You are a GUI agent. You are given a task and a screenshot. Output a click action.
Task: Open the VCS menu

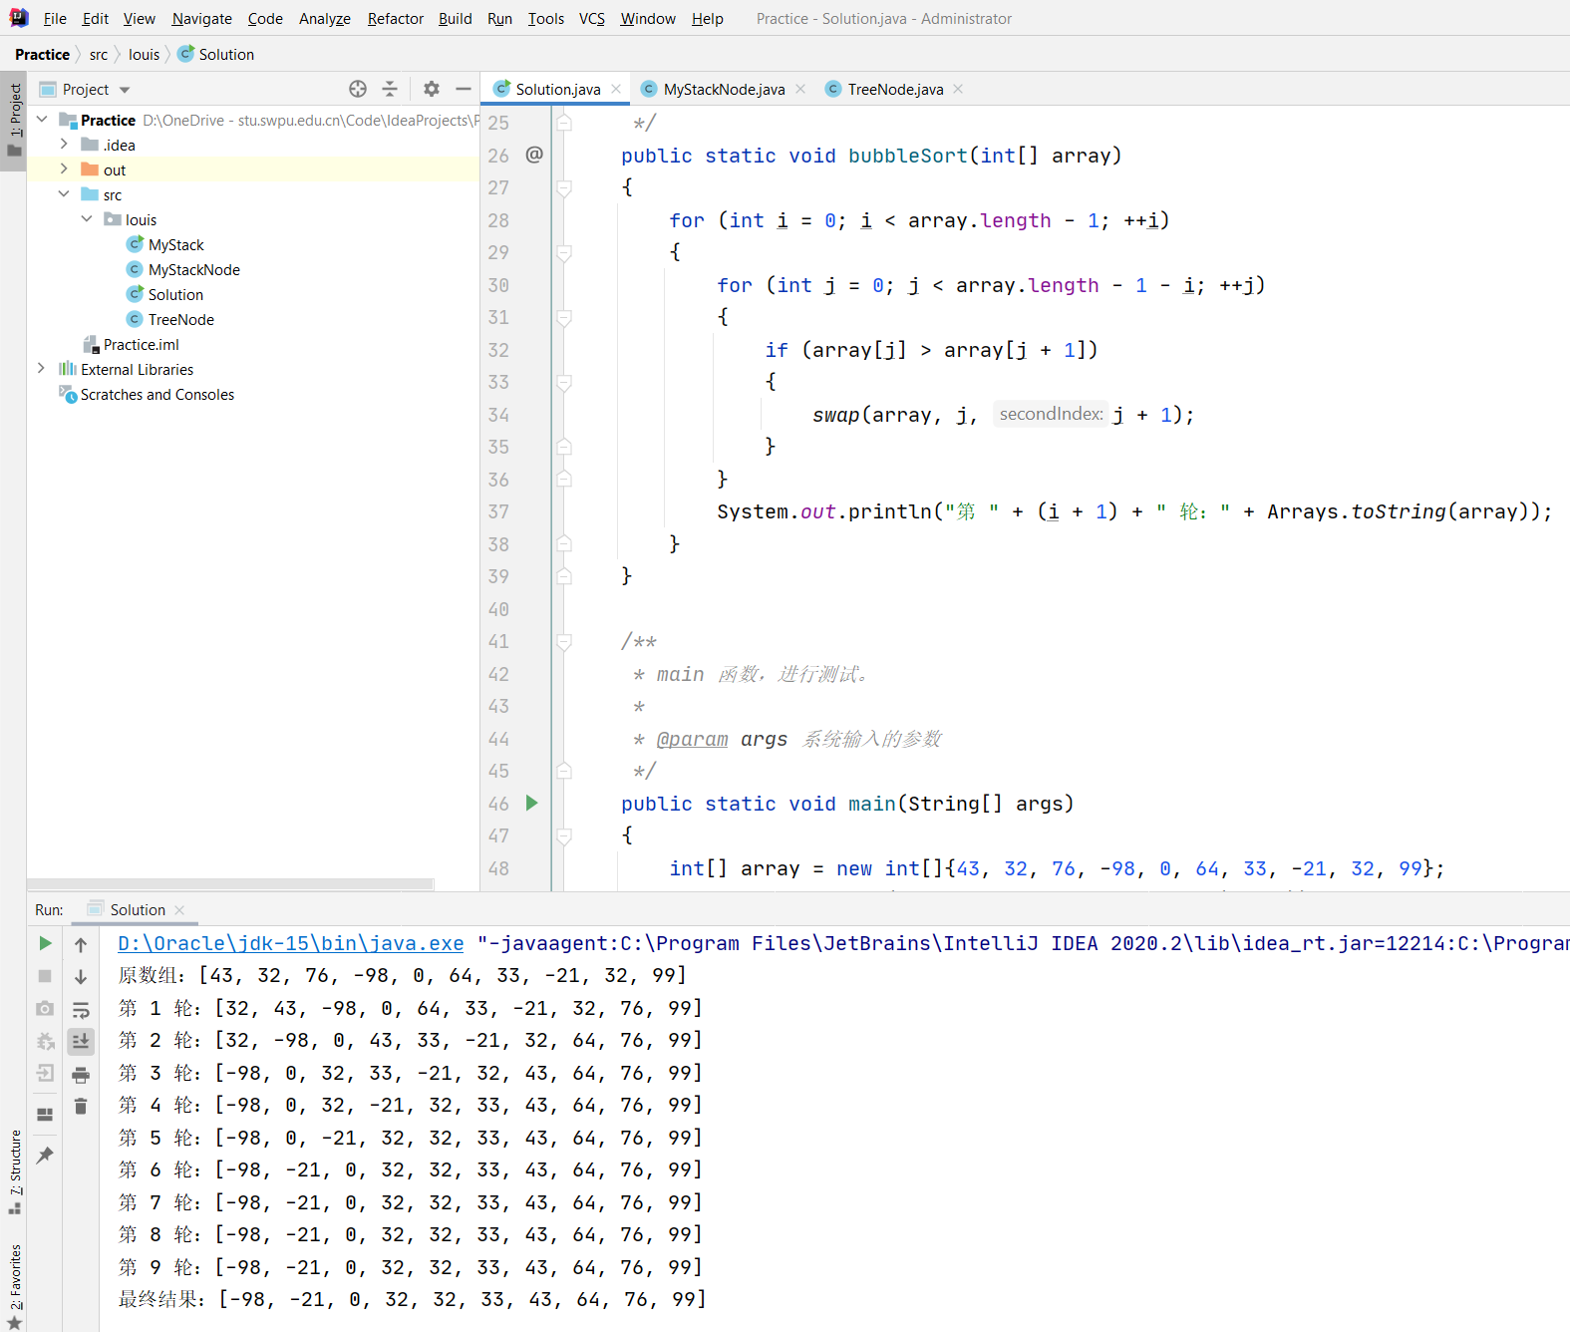click(592, 18)
